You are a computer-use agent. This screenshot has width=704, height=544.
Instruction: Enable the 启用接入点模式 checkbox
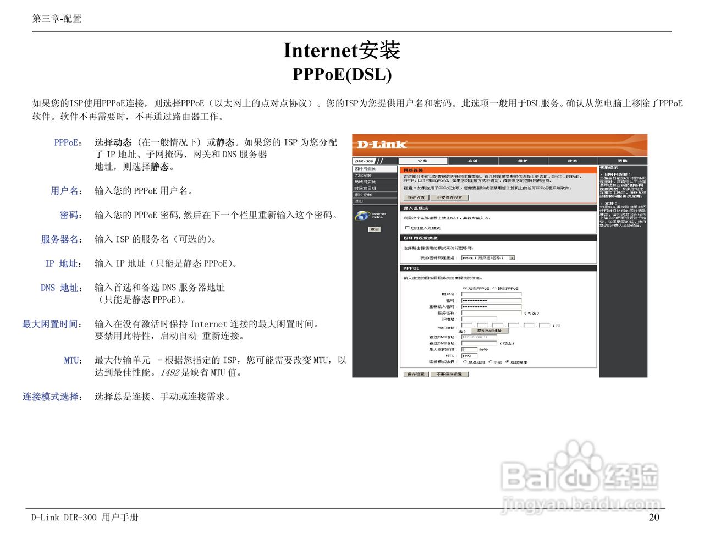(x=408, y=228)
